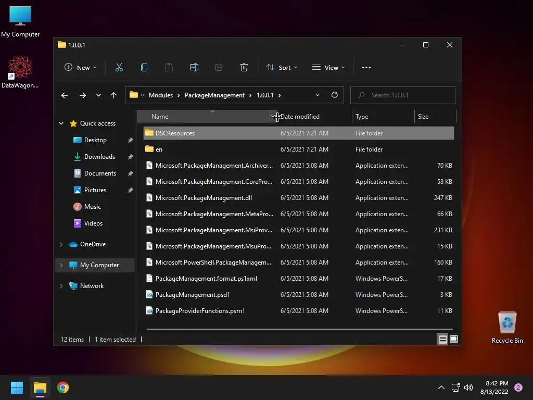533x400 pixels.
Task: Launch Chrome from the taskbar
Action: (63, 387)
